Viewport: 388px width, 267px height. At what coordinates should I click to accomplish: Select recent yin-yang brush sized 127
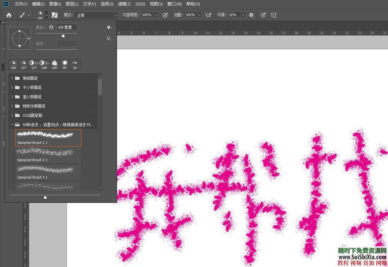34,64
